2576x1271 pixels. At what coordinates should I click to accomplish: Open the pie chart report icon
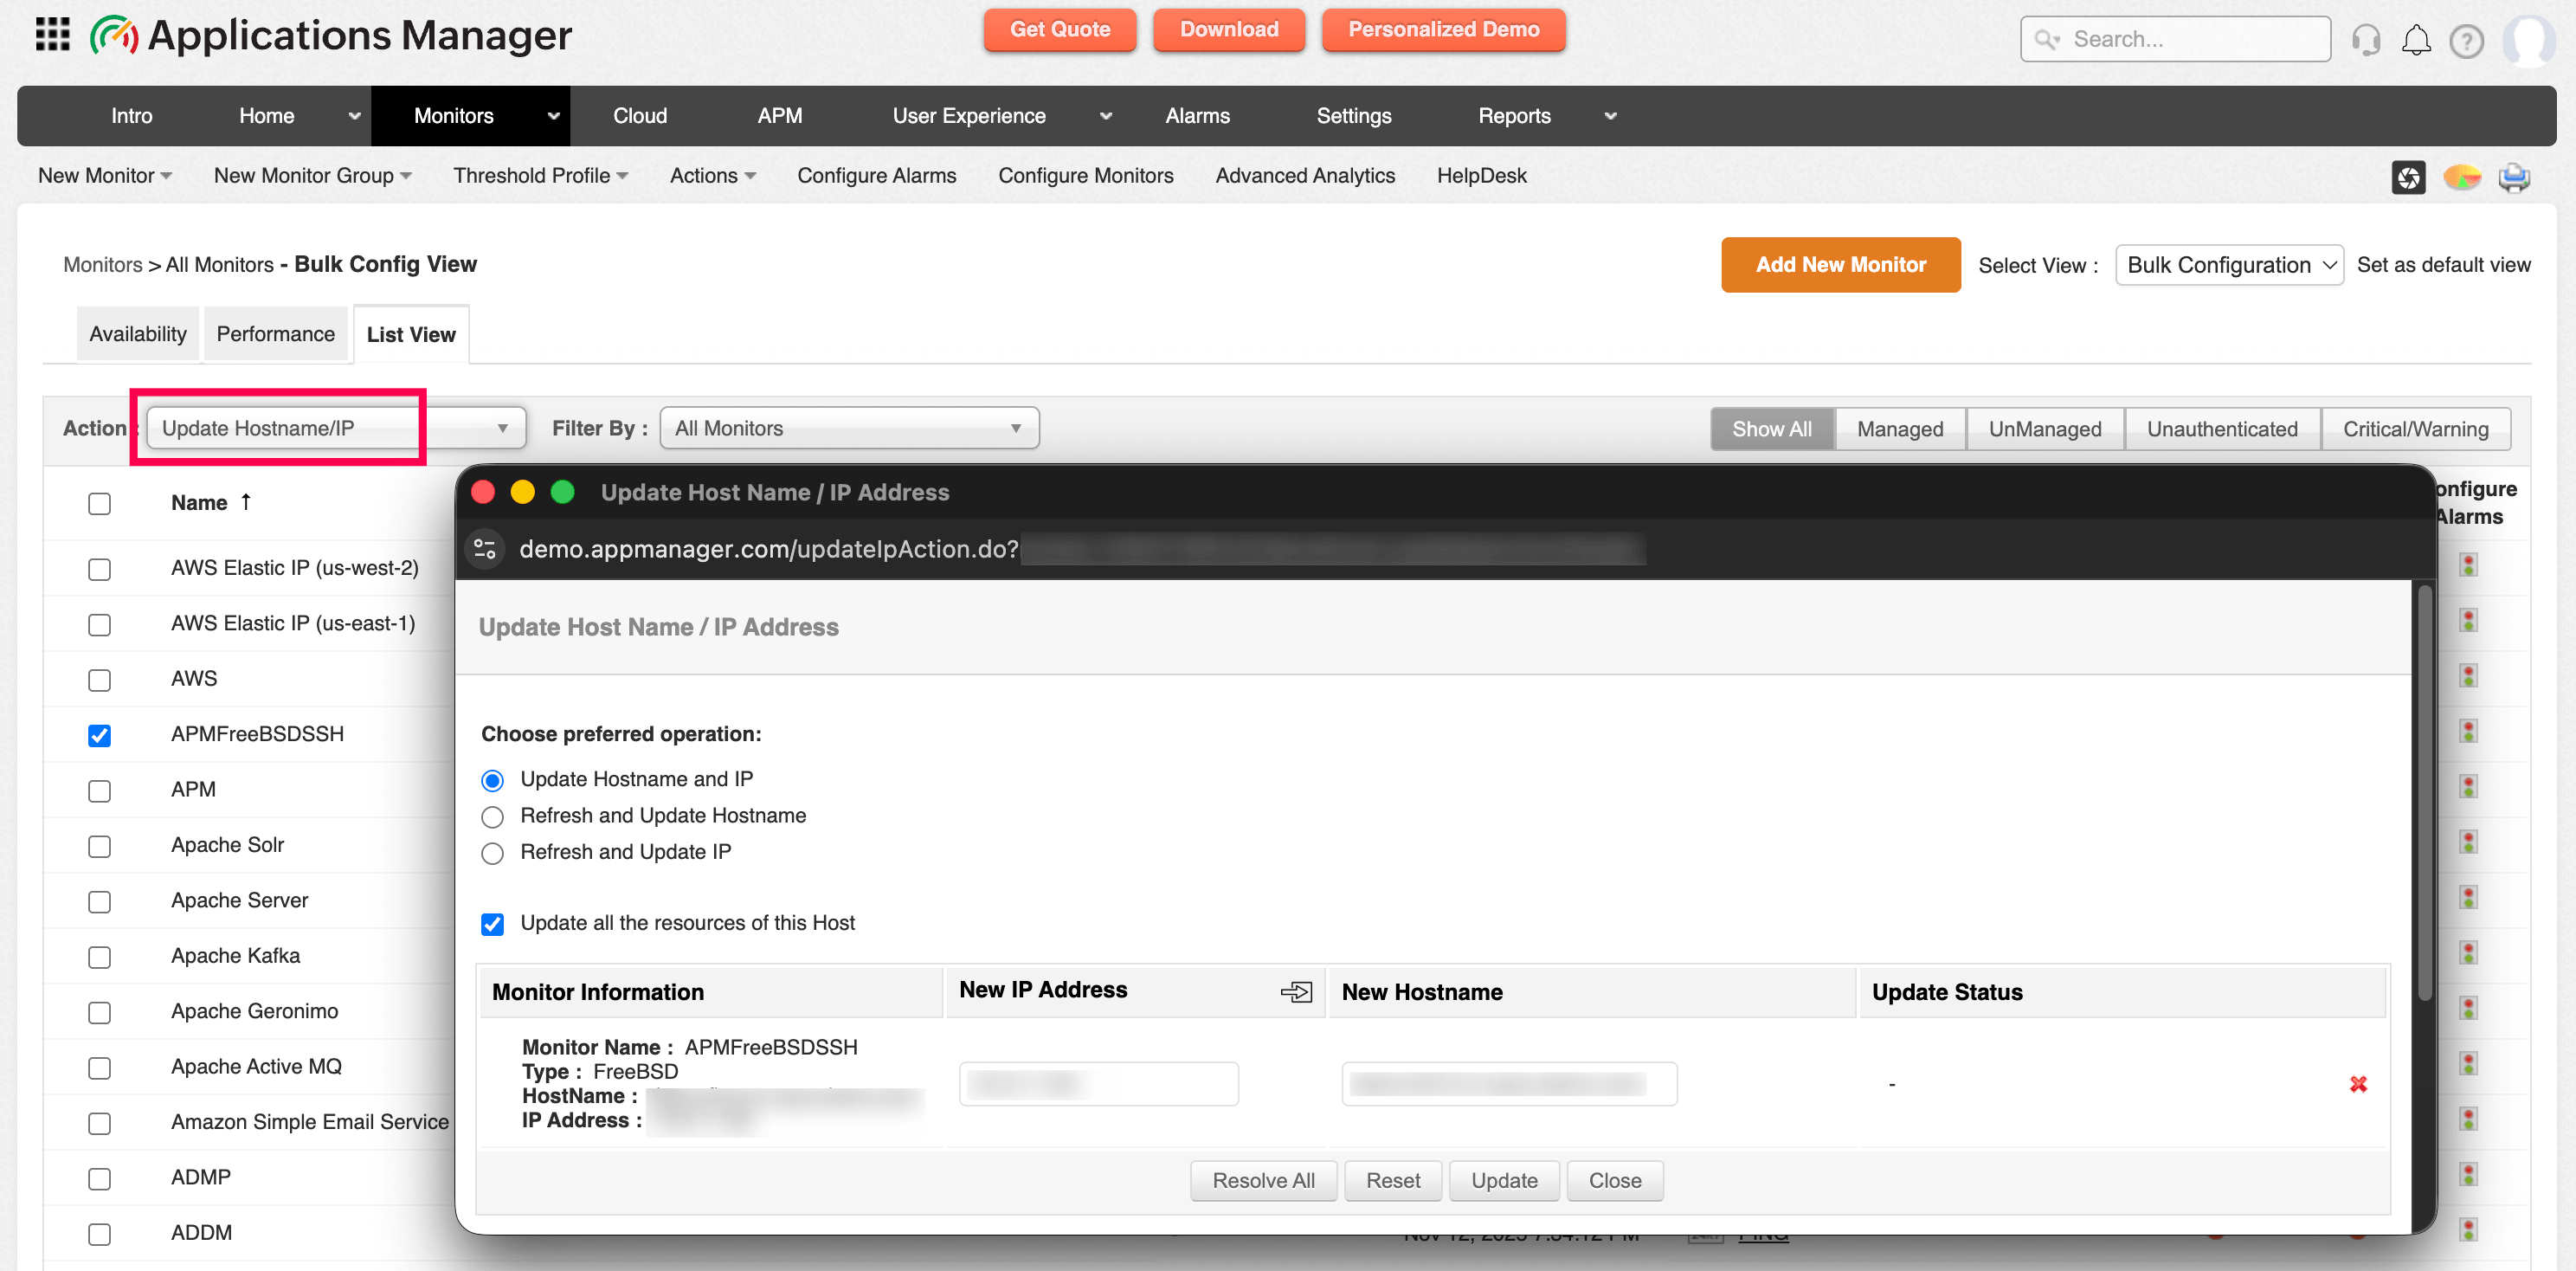pyautogui.click(x=2461, y=178)
